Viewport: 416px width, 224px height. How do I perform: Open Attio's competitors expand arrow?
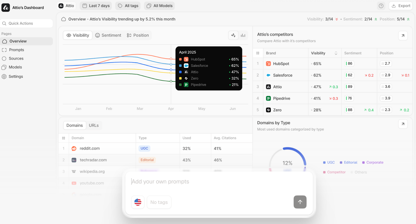tap(403, 36)
